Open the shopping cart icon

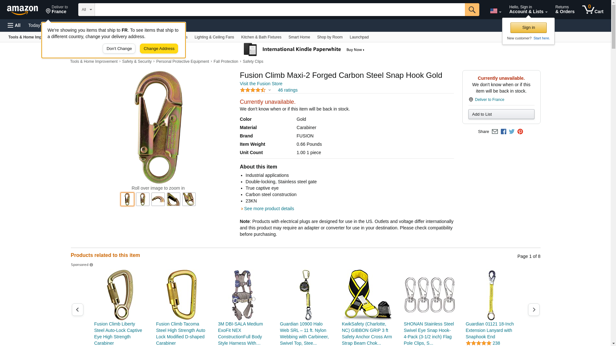point(593,10)
